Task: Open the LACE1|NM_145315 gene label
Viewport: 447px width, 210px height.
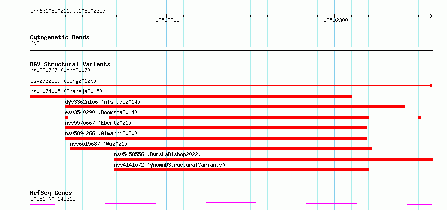Action: coord(53,199)
